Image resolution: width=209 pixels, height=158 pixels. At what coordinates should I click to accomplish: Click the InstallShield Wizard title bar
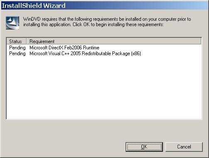(104, 5)
